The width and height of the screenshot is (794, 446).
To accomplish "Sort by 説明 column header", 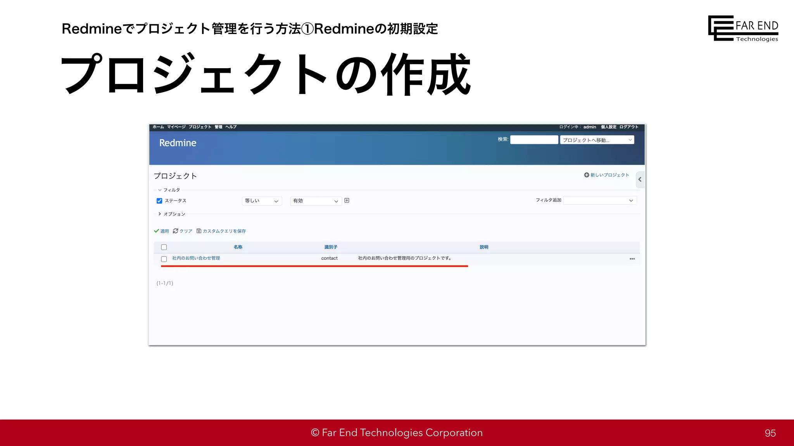I will pyautogui.click(x=484, y=247).
